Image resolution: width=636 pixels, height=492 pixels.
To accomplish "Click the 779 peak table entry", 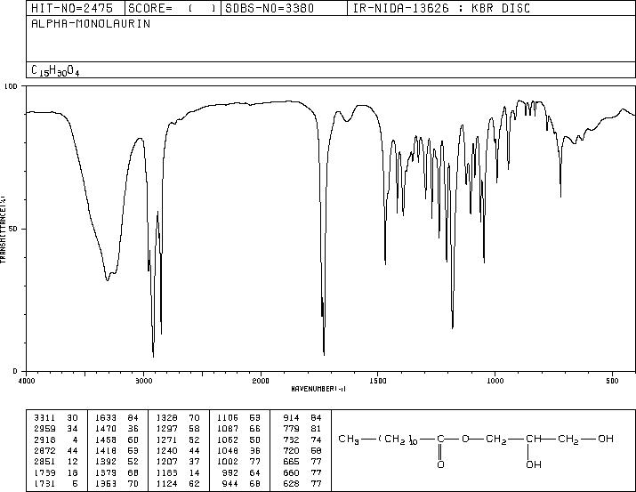I will (302, 429).
